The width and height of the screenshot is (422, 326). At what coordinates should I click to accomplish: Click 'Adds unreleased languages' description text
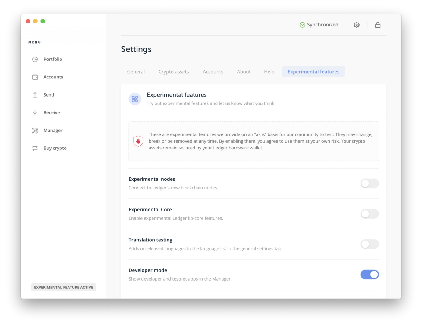point(205,248)
